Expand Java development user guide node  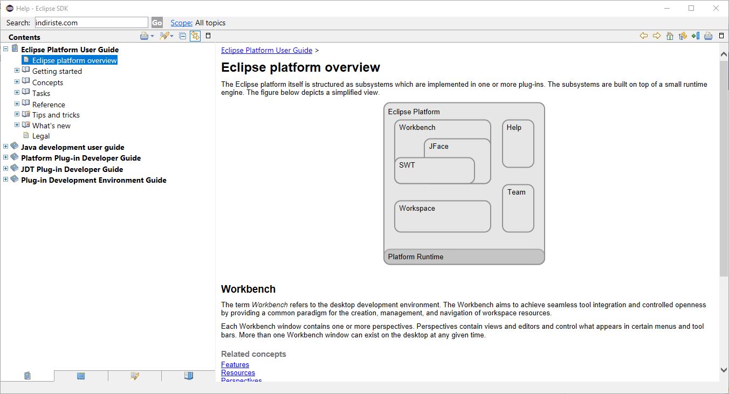point(5,146)
